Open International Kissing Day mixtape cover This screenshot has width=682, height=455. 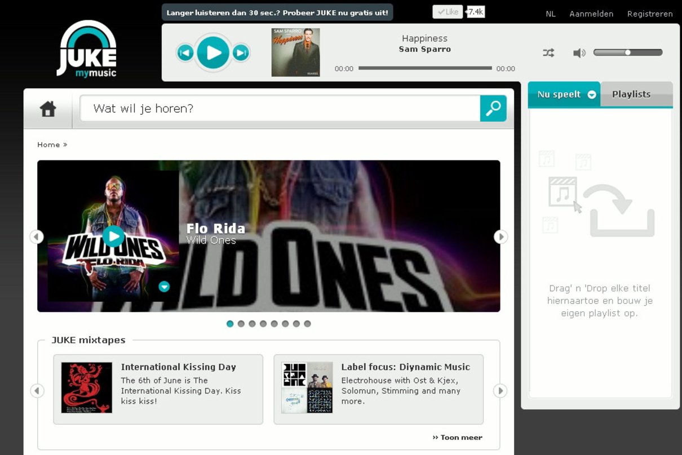87,388
